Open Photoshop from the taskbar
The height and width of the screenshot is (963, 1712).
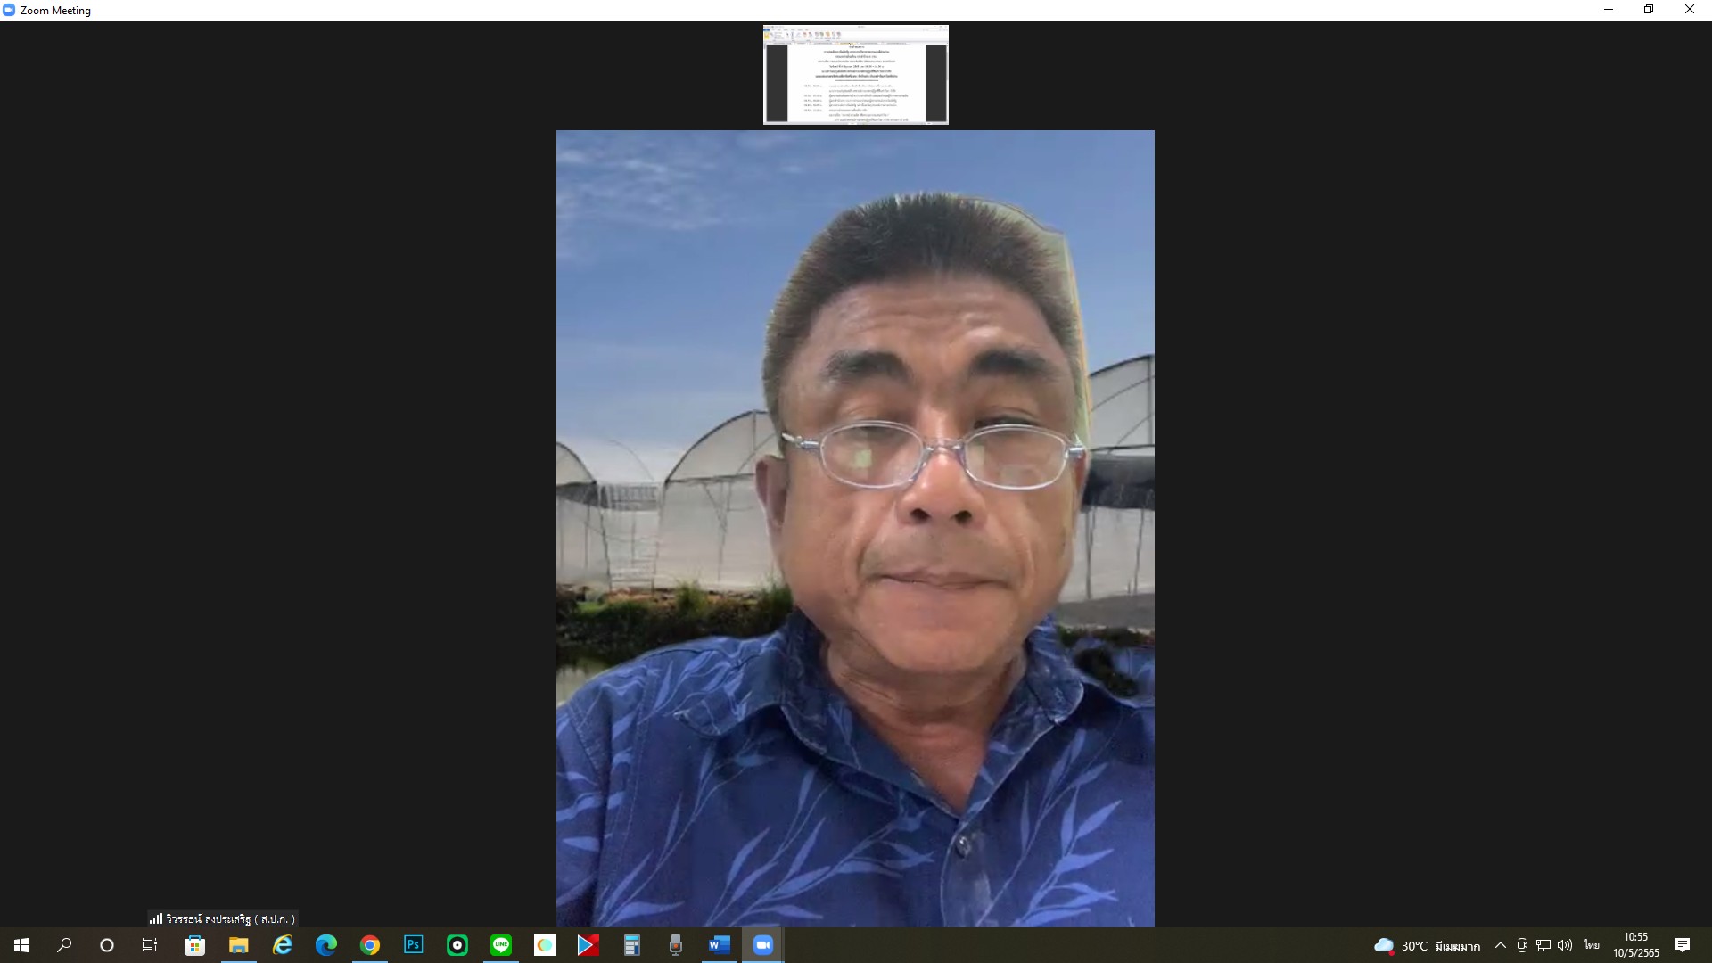(413, 945)
